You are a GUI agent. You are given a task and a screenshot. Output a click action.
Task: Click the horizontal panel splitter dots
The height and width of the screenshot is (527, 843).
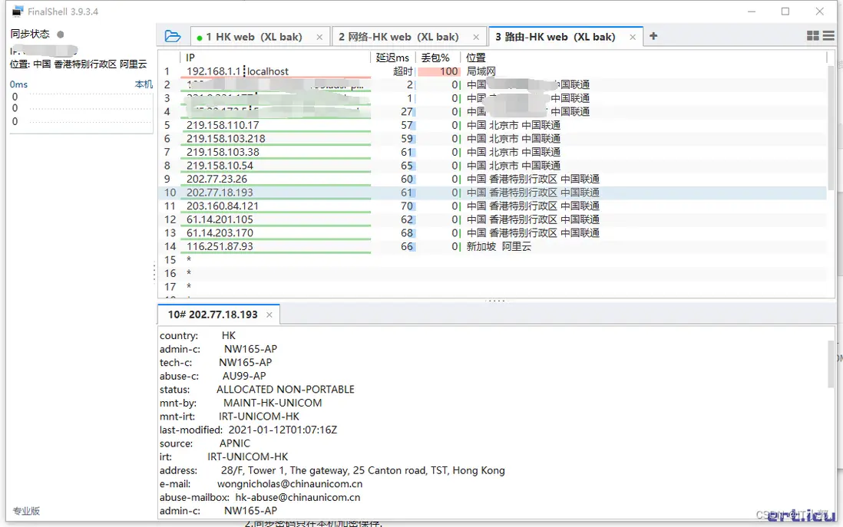[x=496, y=300]
